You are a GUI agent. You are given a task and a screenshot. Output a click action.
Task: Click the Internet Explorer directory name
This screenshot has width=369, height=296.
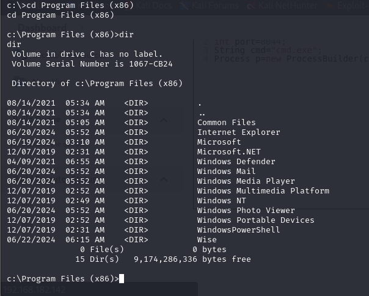238,132
